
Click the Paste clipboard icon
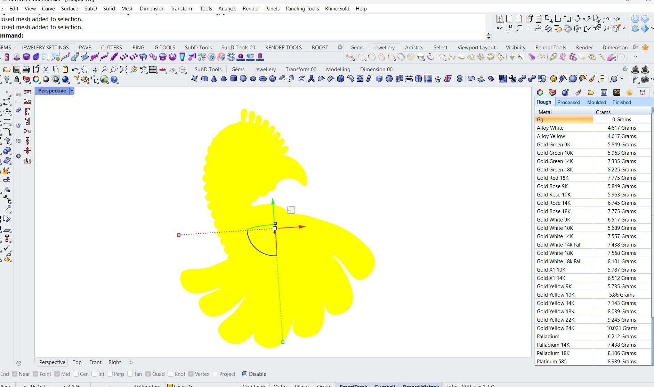[x=65, y=70]
